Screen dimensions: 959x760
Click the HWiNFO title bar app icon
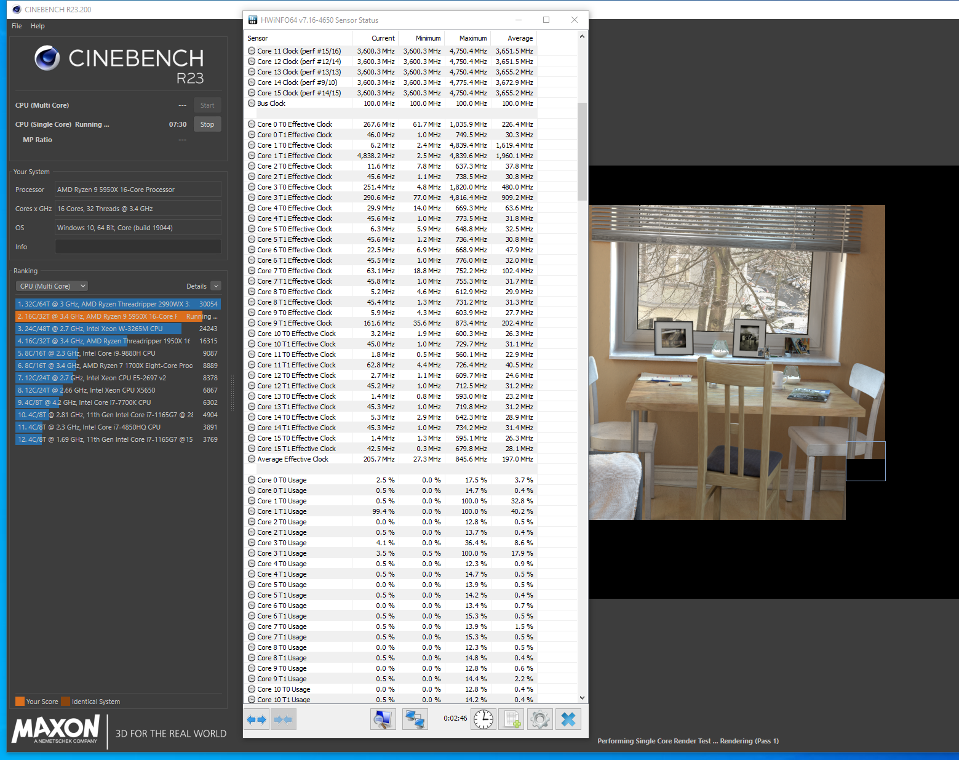pyautogui.click(x=253, y=20)
